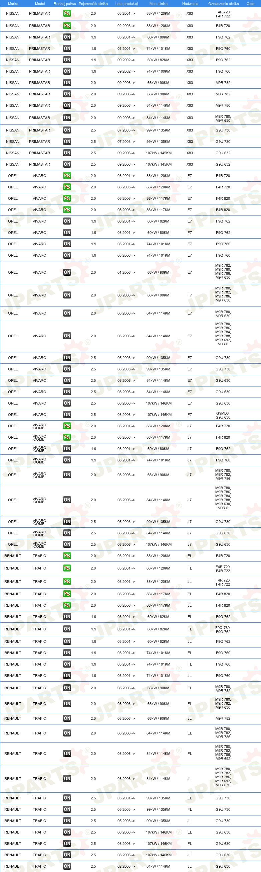Click the Nadwozie column header
The height and width of the screenshot is (872, 261).
(x=190, y=4)
